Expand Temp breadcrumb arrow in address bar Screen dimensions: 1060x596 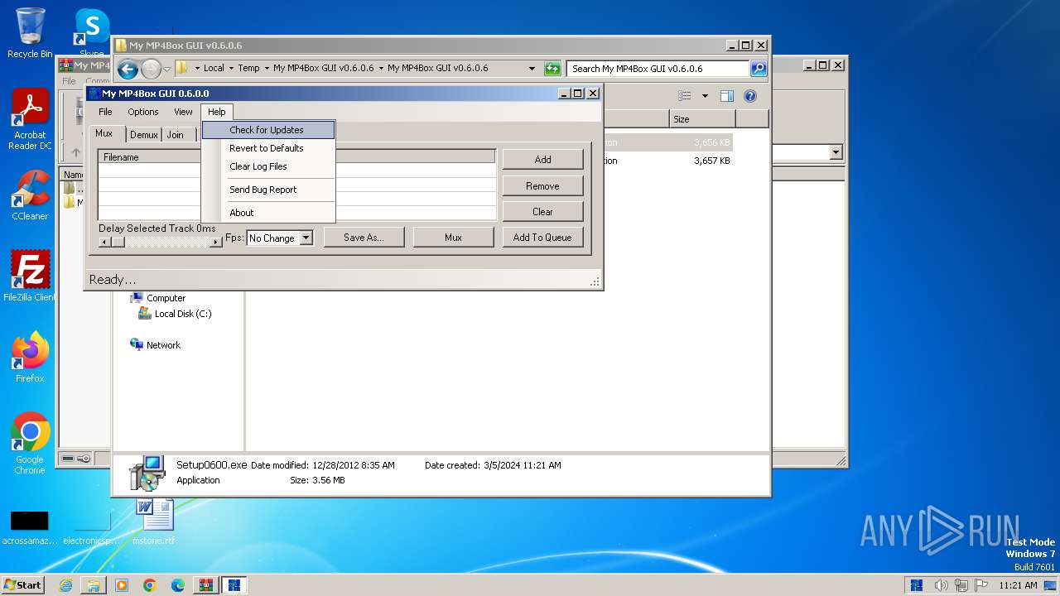266,69
